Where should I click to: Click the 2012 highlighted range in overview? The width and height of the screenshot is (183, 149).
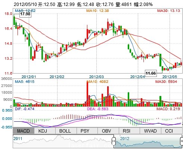tap(148, 142)
